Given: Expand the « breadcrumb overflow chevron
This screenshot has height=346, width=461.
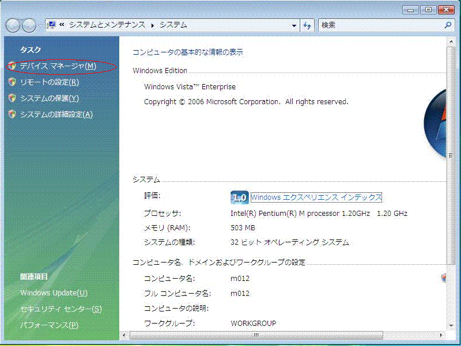Looking at the screenshot, I should [x=62, y=25].
